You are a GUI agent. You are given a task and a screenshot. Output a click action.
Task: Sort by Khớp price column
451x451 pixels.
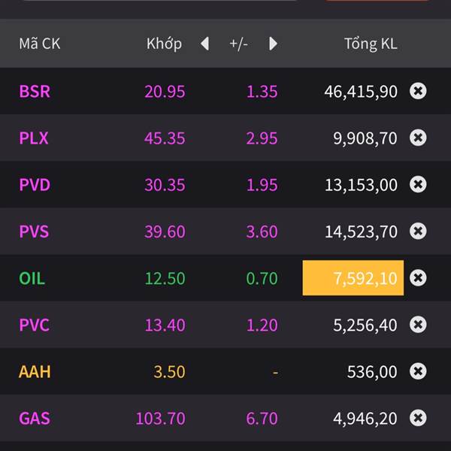point(164,44)
